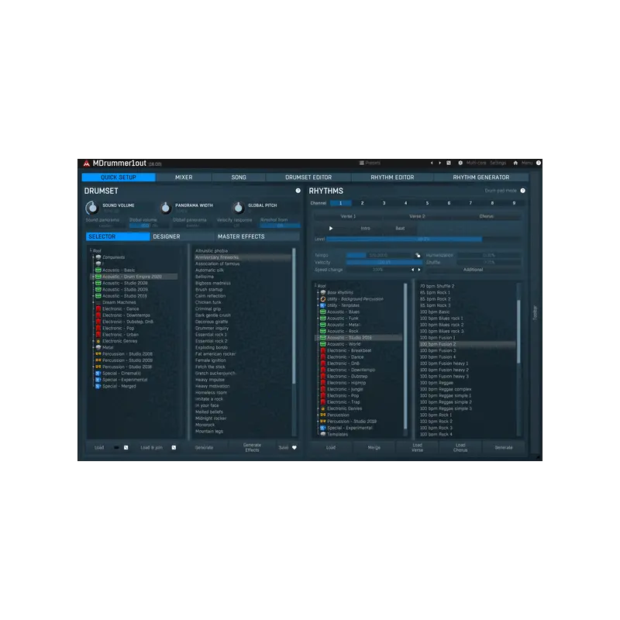The width and height of the screenshot is (620, 620).
Task: Expand the Dream Machines node
Action: coord(94,302)
